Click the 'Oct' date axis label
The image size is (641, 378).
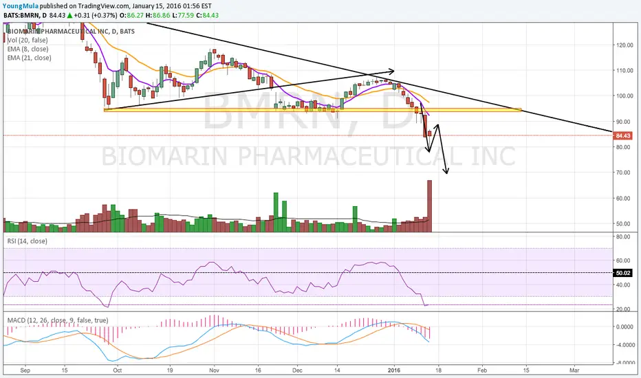(118, 370)
